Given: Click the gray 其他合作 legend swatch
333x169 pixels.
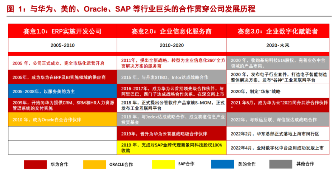Looking at the screenshot, I should point(281,164).
